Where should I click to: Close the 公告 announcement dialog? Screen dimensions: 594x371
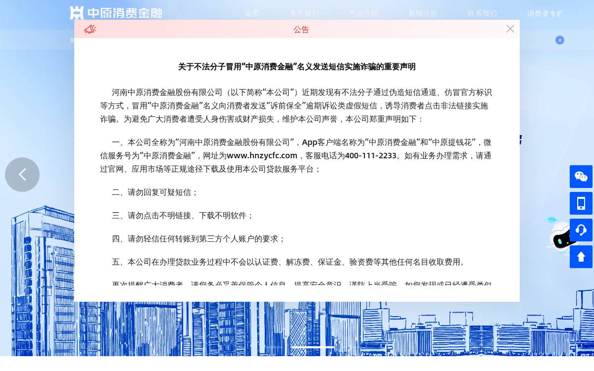[510, 29]
